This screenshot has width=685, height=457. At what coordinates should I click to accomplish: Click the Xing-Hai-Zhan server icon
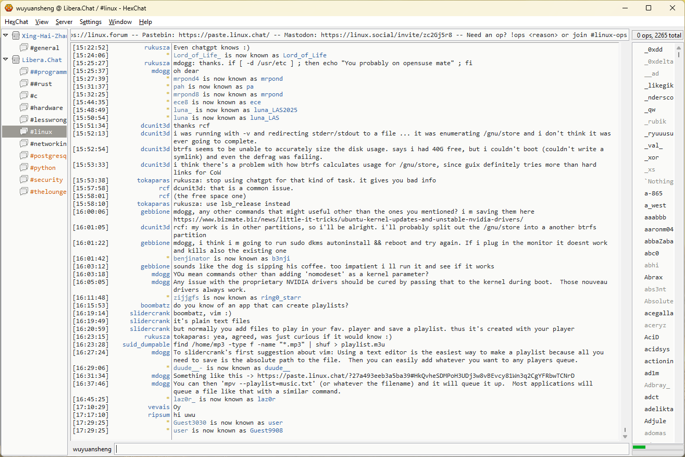(x=16, y=36)
